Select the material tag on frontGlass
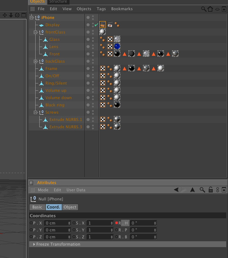Viewport: 228px width, 258px height. click(102, 32)
